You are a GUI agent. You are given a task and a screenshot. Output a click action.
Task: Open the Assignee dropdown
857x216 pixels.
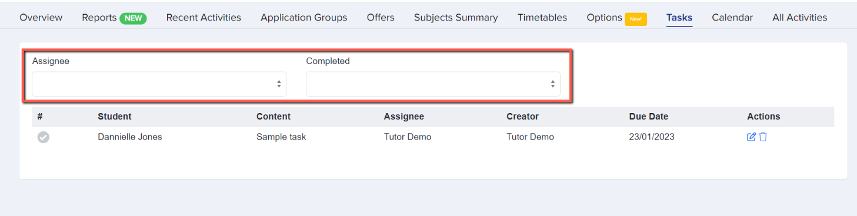pyautogui.click(x=159, y=84)
